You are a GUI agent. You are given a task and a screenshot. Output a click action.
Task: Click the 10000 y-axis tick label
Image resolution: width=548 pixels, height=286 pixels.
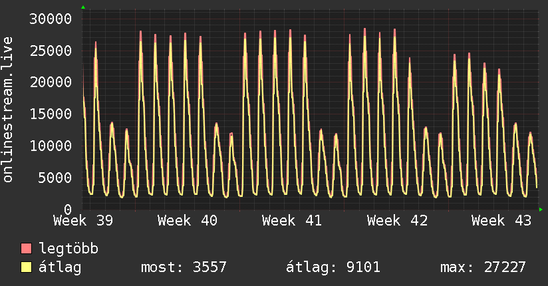[x=51, y=146]
